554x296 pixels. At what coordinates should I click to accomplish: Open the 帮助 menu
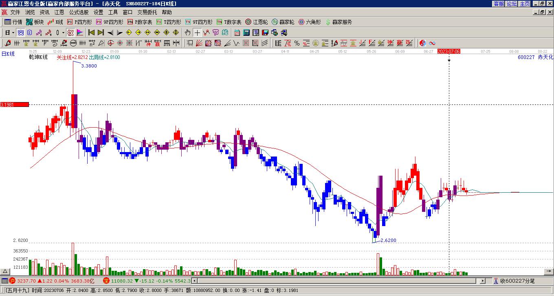click(167, 12)
